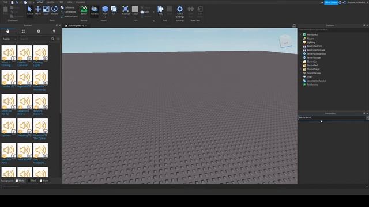
Task: Activate the Scale tool
Action: (x=46, y=10)
